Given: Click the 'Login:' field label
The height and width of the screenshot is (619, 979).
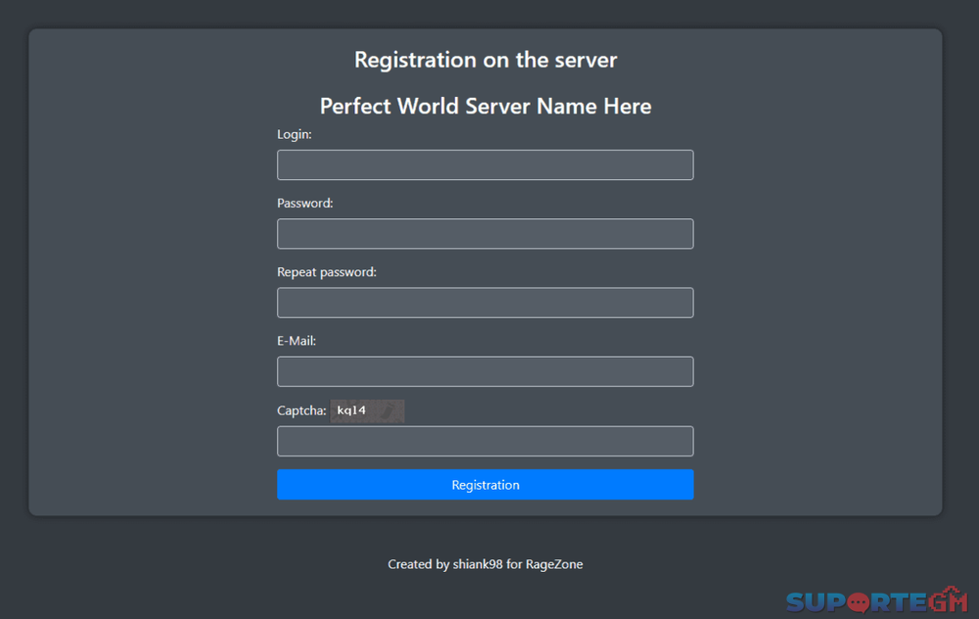Looking at the screenshot, I should 294,134.
